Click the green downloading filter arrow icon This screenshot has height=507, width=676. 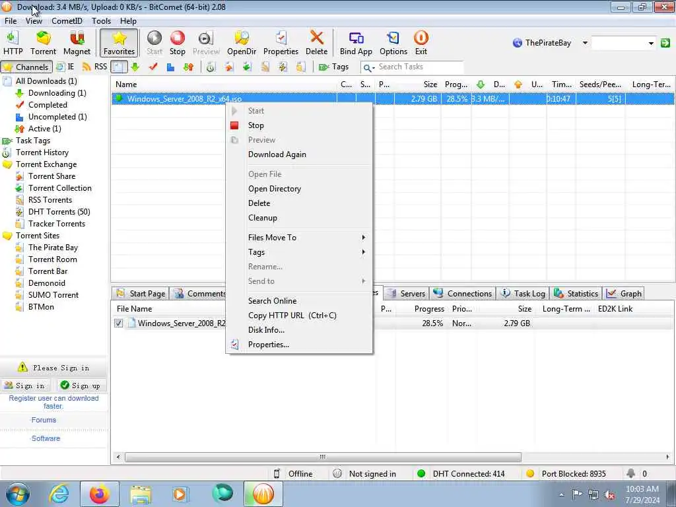click(x=135, y=67)
